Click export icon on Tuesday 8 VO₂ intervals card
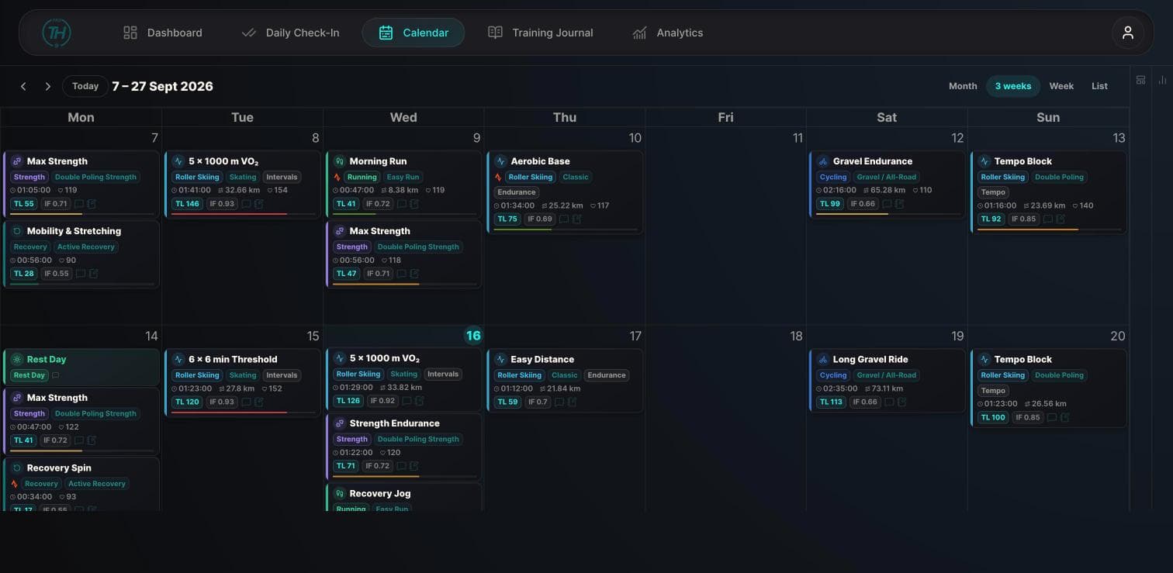The height and width of the screenshot is (573, 1173). click(x=259, y=204)
